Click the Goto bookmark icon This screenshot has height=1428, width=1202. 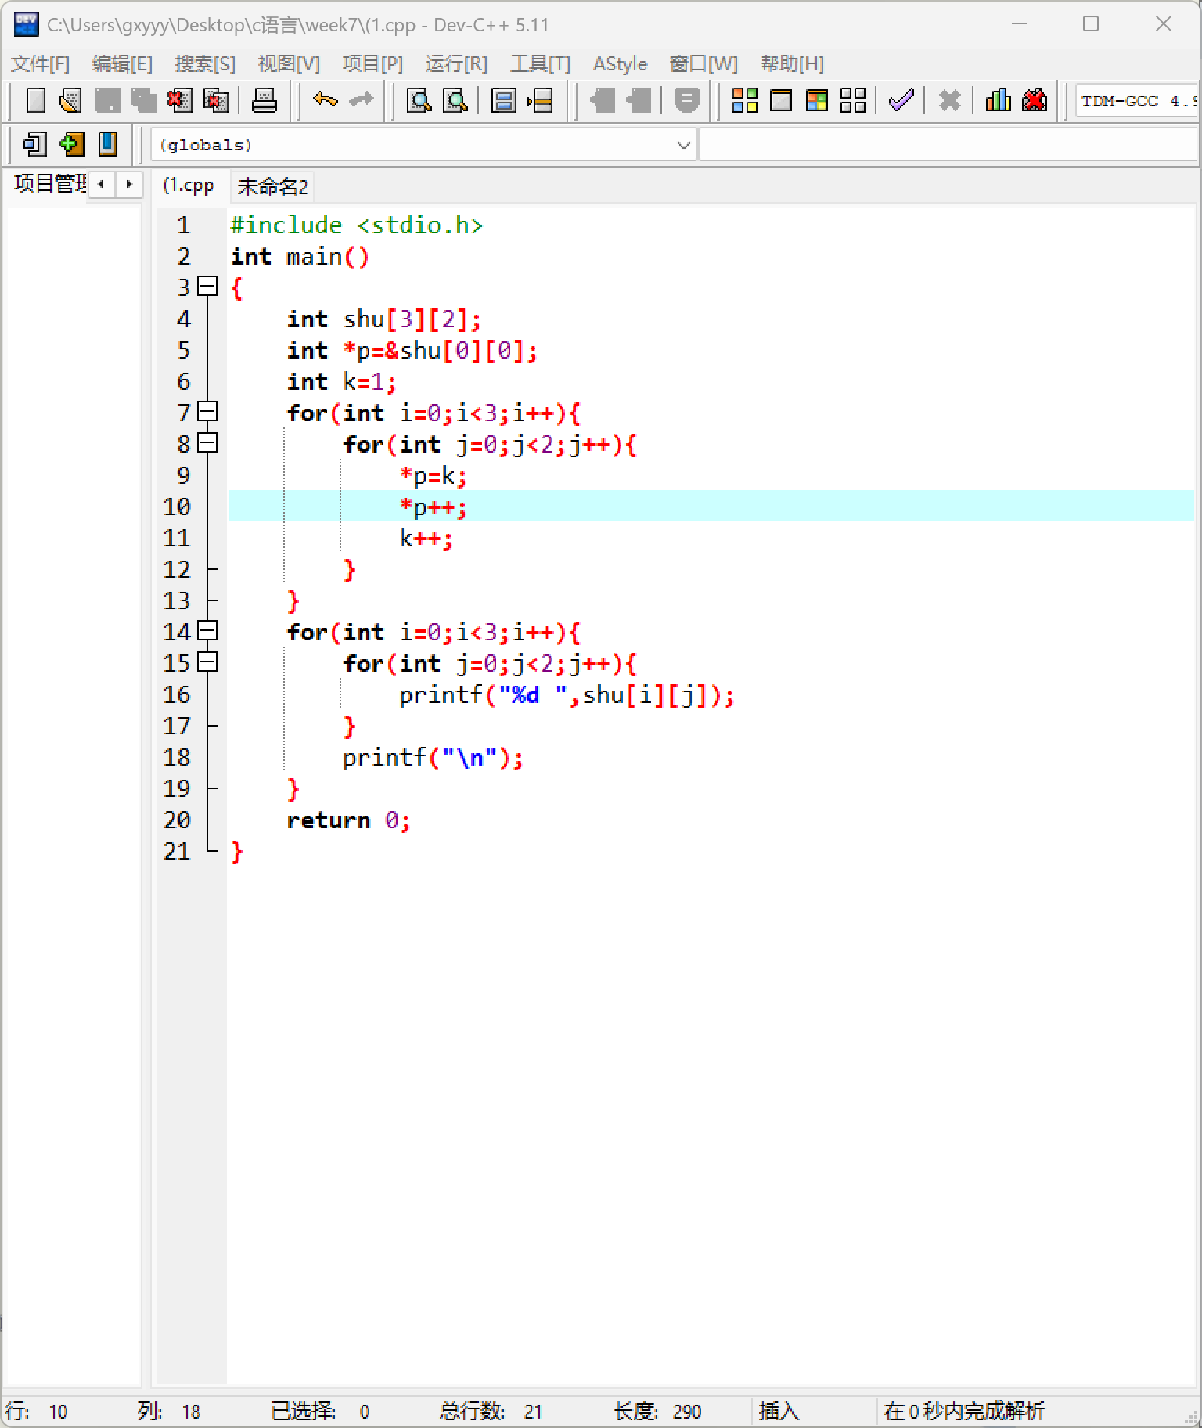point(108,144)
